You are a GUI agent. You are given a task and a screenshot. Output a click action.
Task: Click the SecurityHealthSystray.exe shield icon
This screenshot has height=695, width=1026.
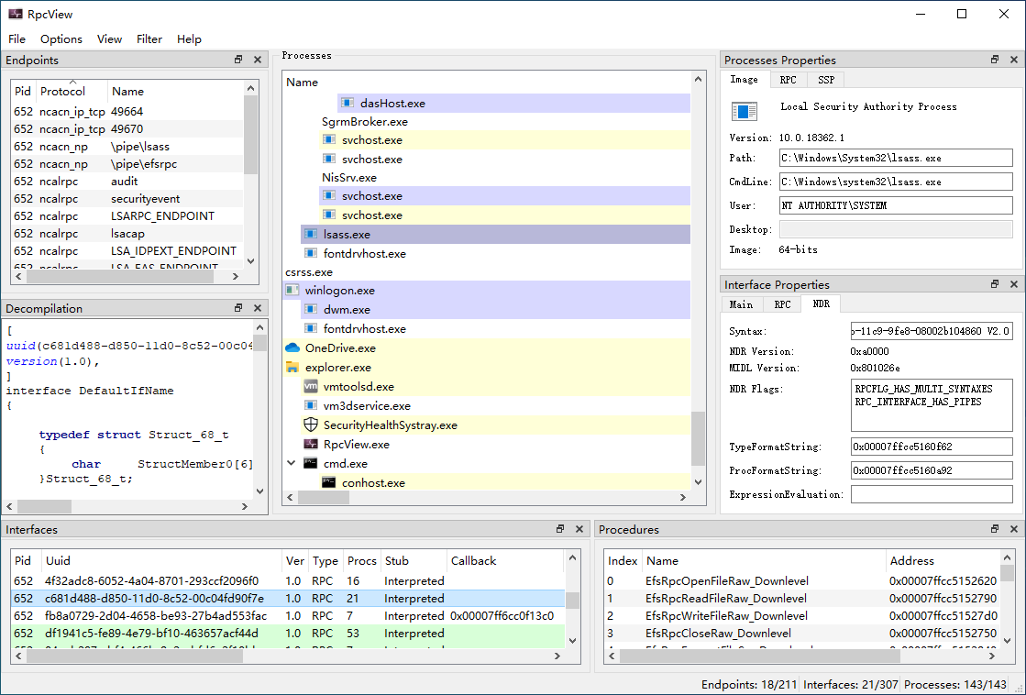coord(311,425)
